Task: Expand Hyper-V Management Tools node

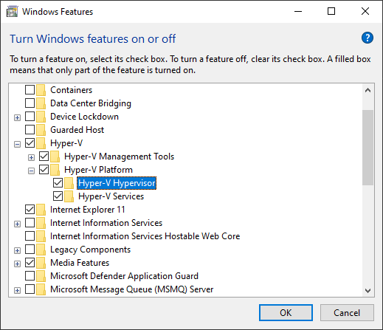Action: pyautogui.click(x=31, y=157)
